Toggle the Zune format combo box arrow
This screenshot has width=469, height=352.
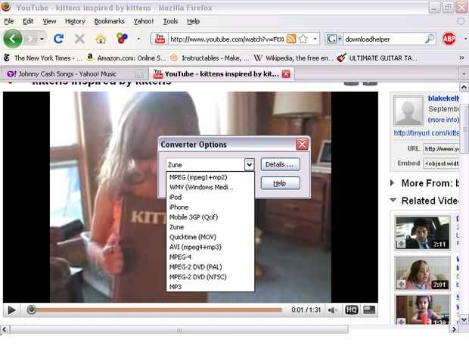(249, 164)
